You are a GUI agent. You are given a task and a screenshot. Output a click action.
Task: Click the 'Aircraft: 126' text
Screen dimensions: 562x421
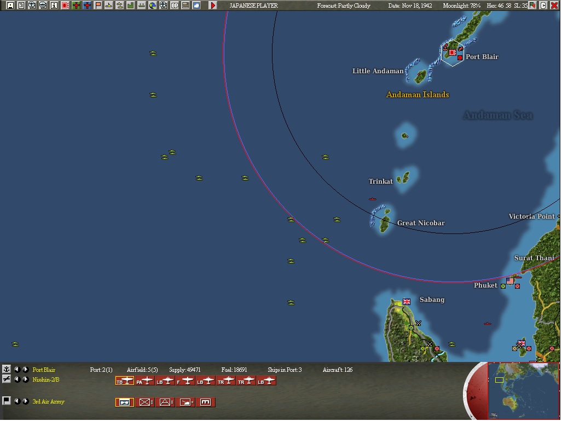(x=338, y=370)
